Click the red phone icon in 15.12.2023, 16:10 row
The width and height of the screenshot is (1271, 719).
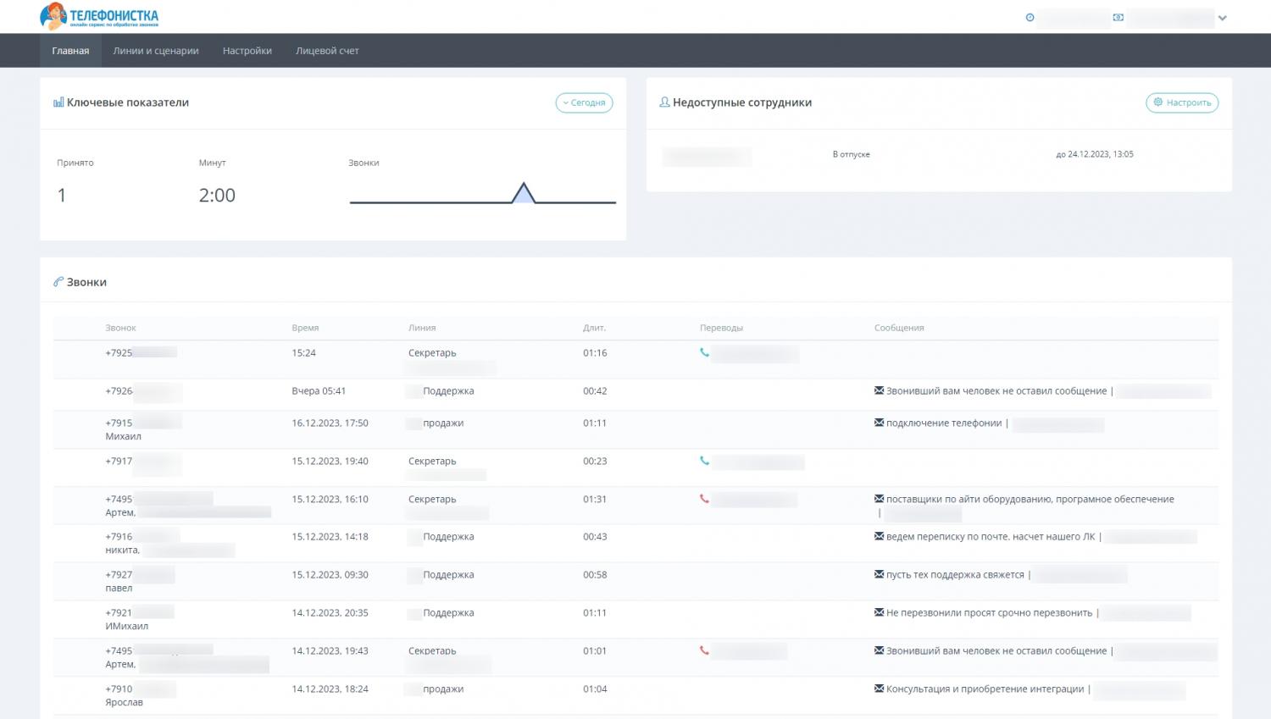coord(704,499)
